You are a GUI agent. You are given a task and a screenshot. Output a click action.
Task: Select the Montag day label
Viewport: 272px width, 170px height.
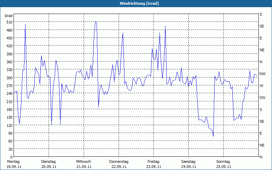(x=13, y=162)
